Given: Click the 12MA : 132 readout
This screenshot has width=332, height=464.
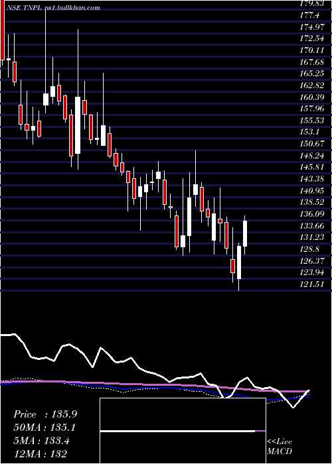Looking at the screenshot, I should [x=40, y=454].
